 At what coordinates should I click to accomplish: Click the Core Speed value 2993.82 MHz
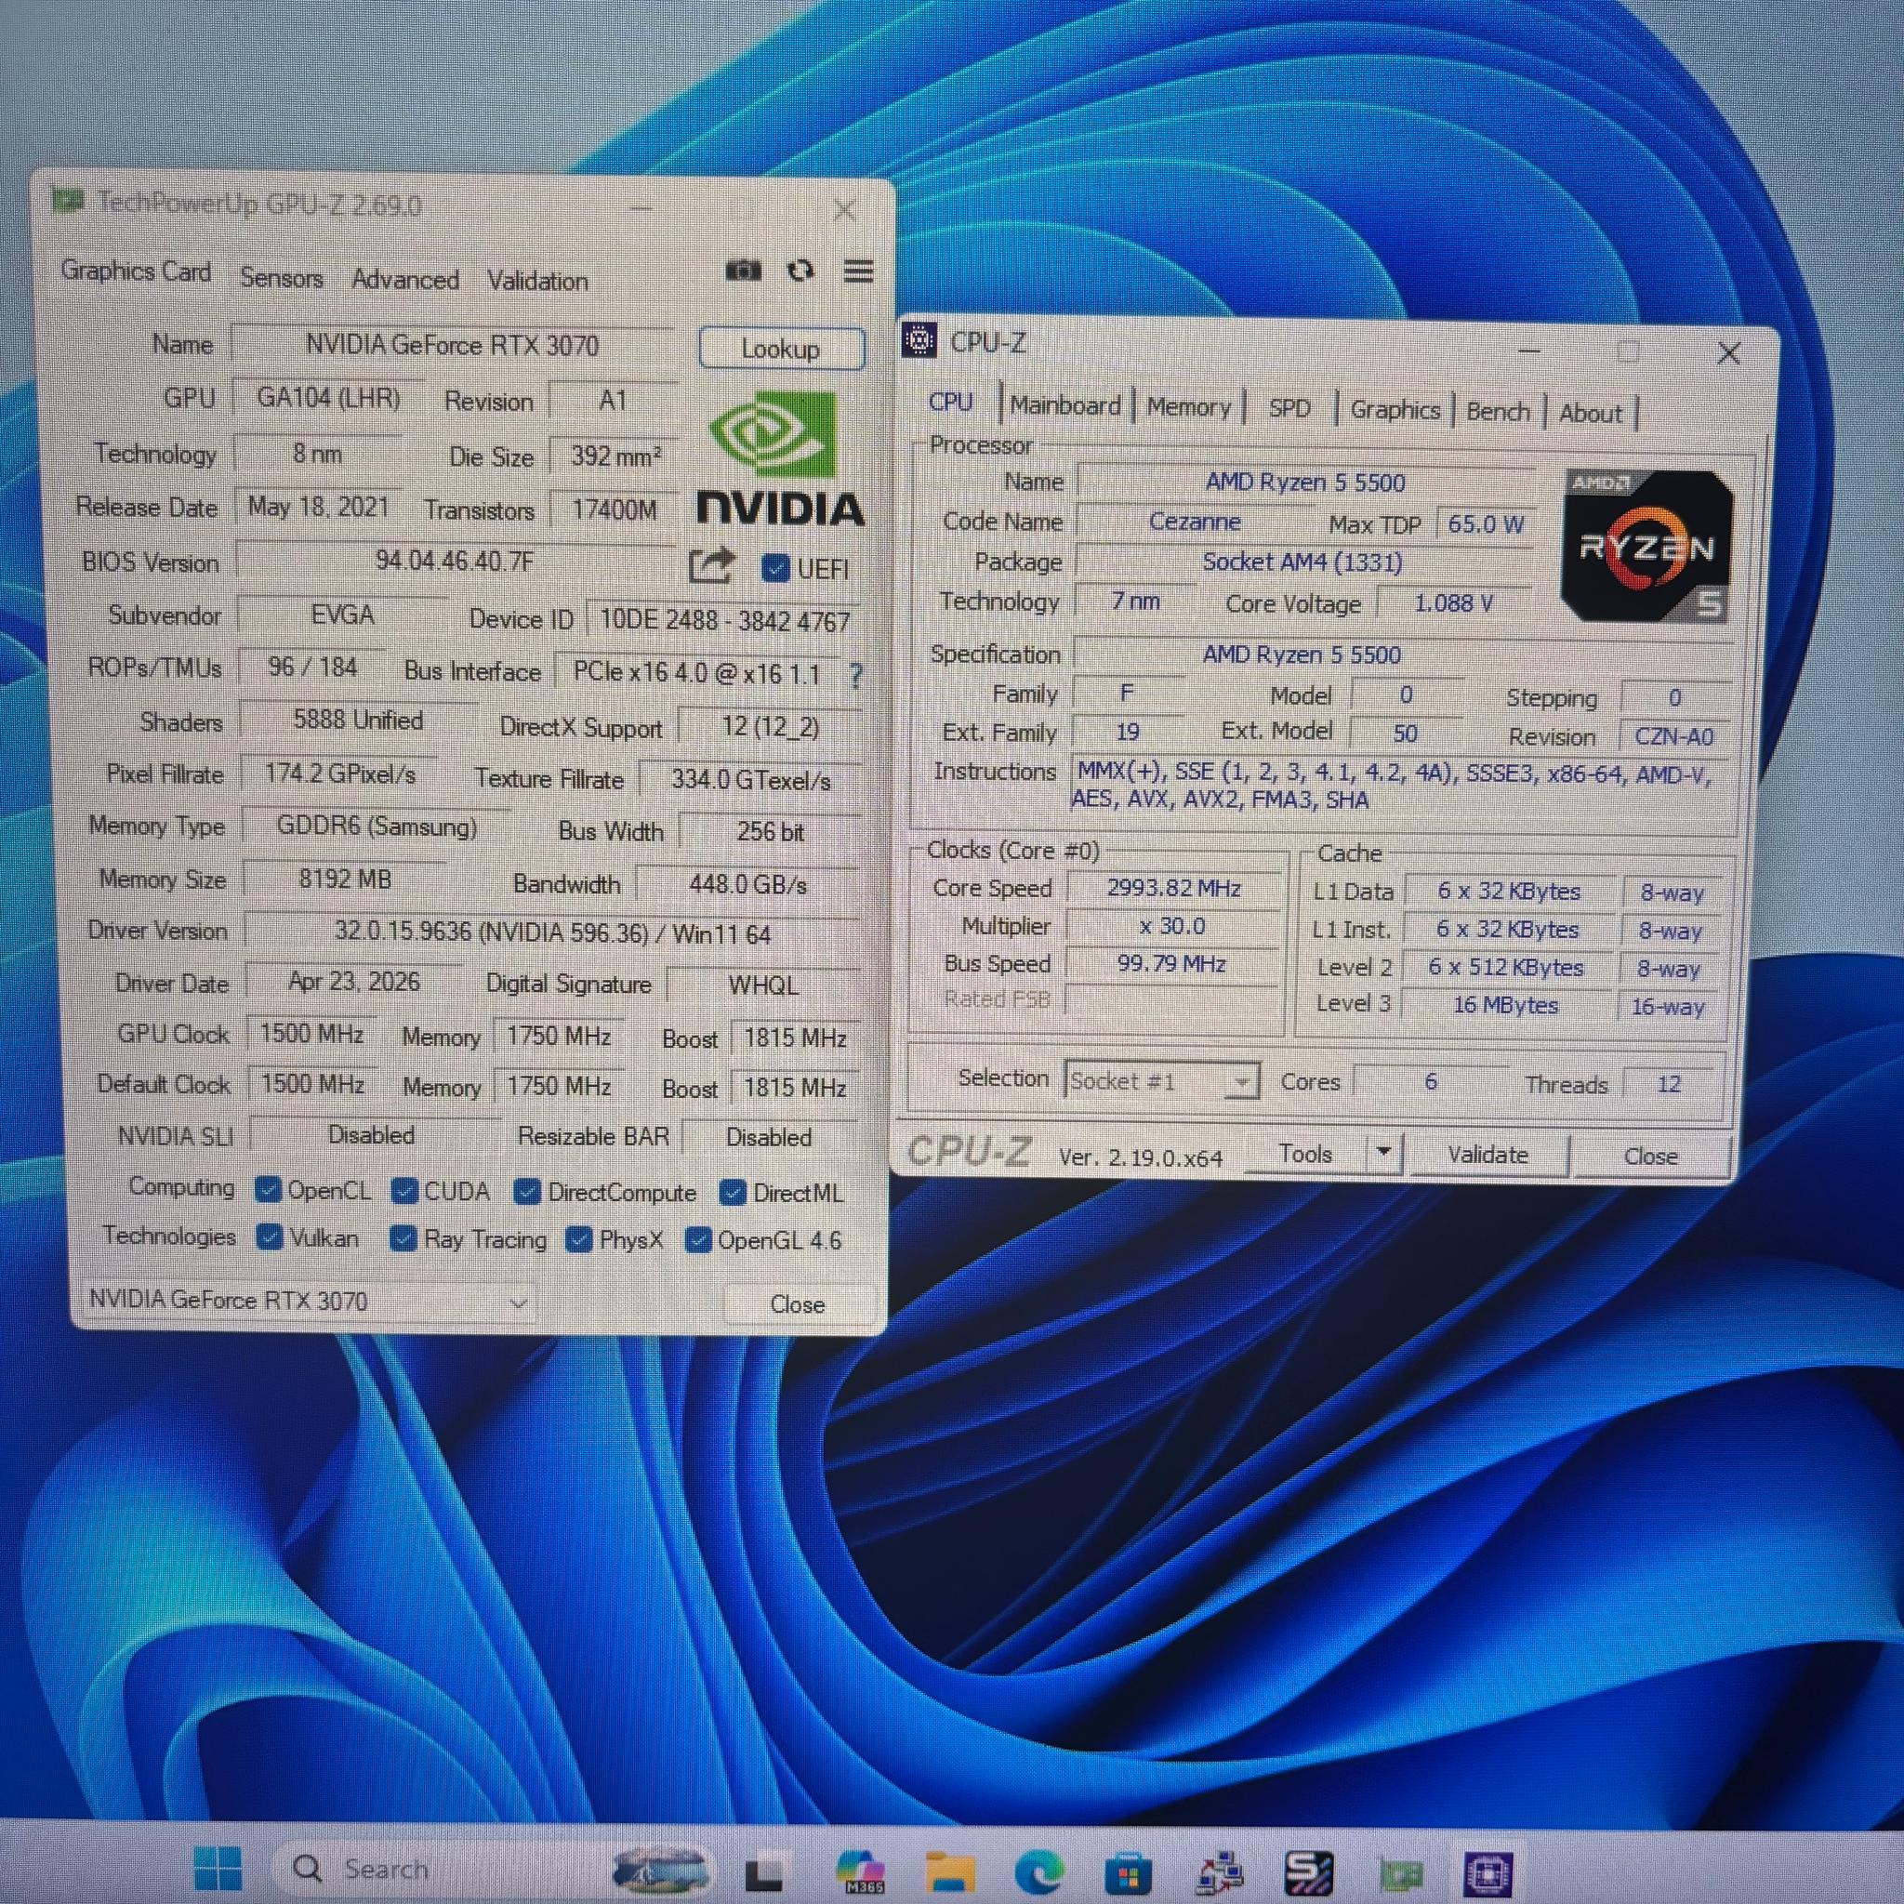pos(1172,888)
